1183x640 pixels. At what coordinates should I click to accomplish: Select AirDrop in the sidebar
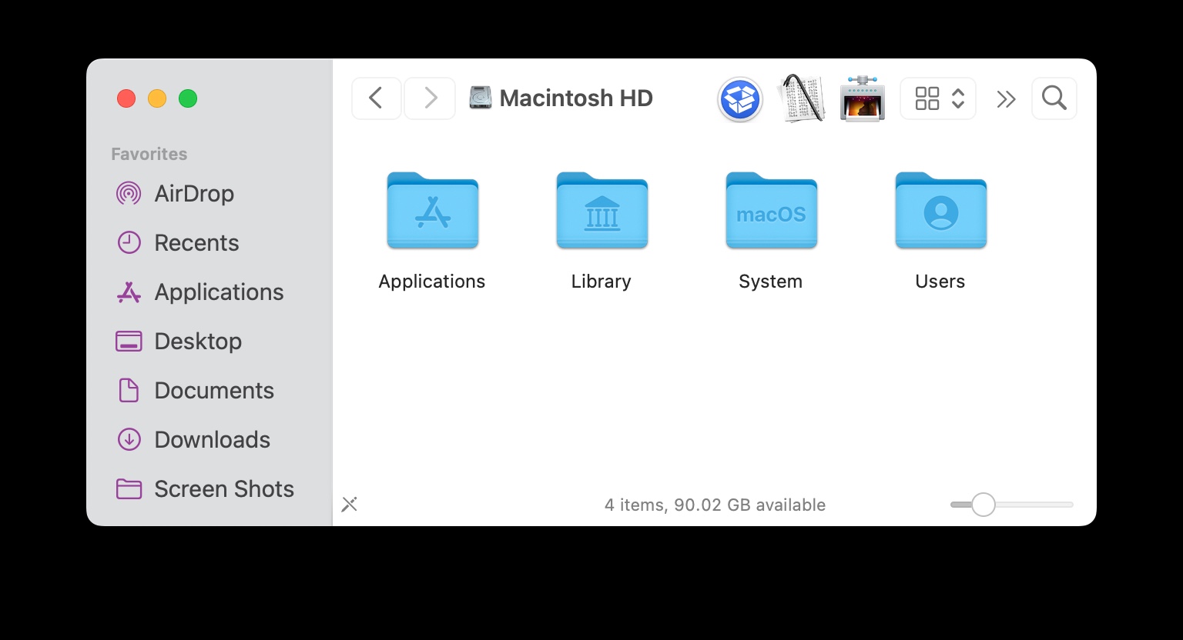pyautogui.click(x=194, y=193)
